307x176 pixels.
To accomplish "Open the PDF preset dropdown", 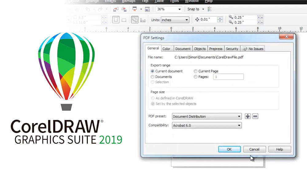I will 207,116.
